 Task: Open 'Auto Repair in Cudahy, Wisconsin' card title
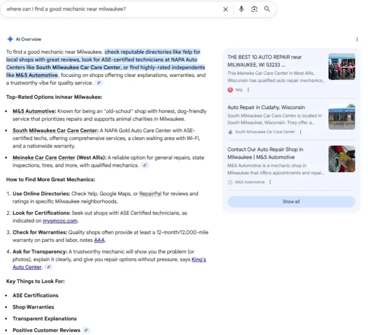pyautogui.click(x=266, y=107)
